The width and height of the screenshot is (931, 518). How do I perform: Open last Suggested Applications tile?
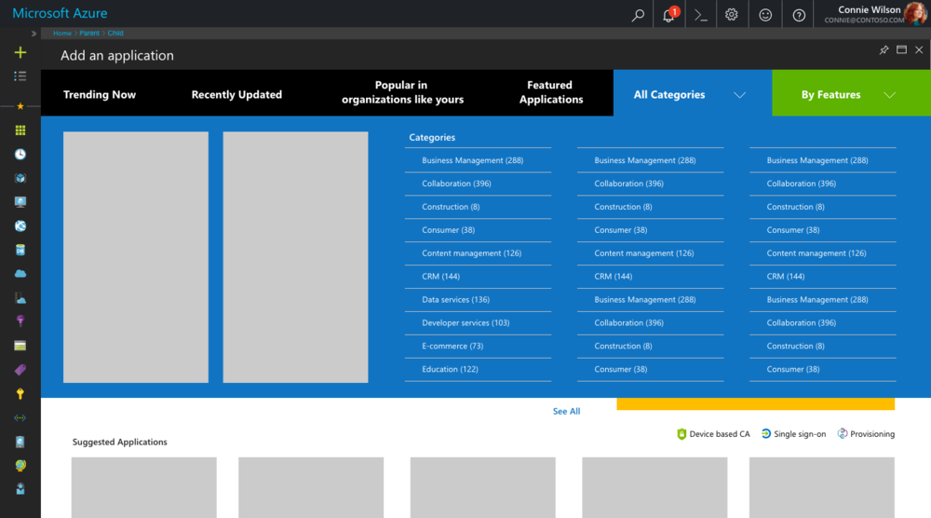click(822, 487)
